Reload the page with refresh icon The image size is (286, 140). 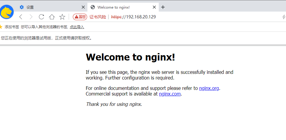[x=41, y=17]
